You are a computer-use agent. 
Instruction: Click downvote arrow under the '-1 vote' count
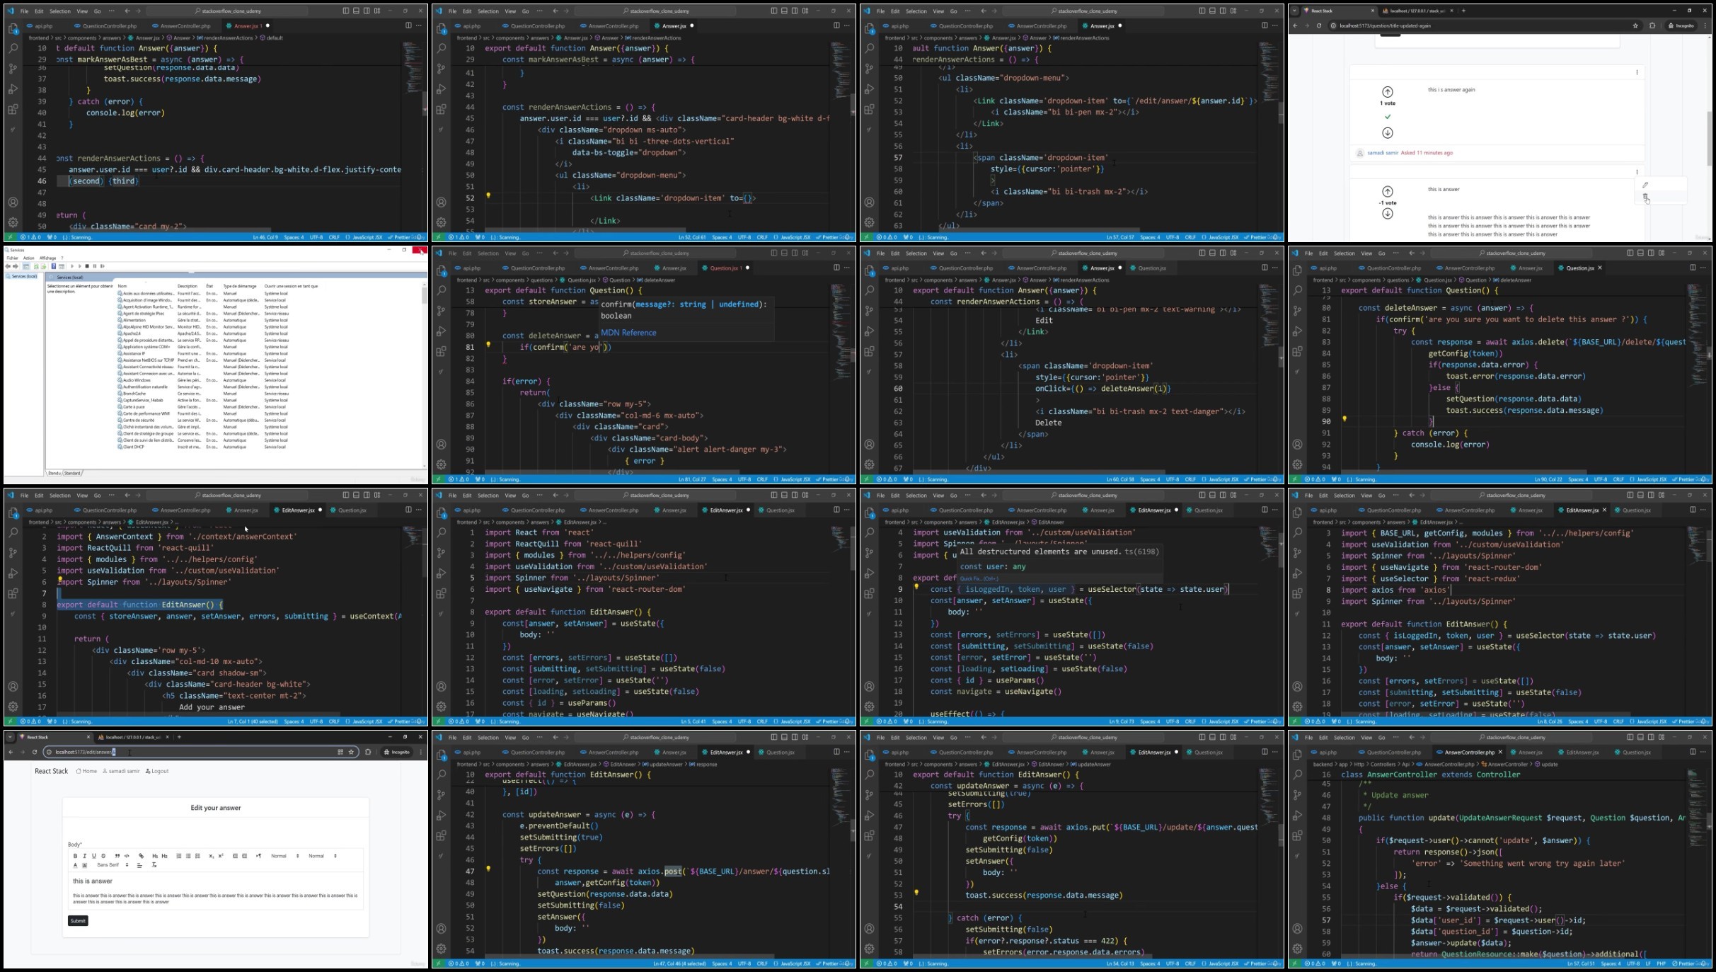[x=1388, y=214]
